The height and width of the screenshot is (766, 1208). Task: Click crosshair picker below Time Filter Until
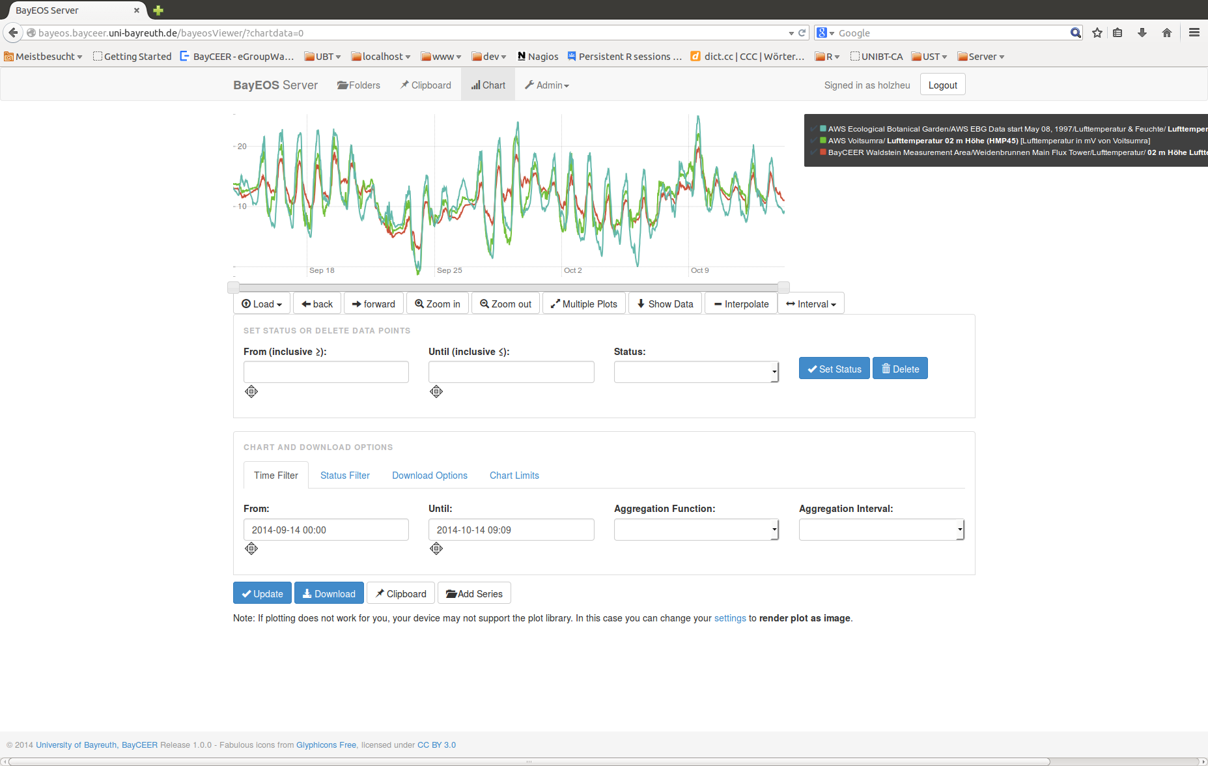pos(436,548)
